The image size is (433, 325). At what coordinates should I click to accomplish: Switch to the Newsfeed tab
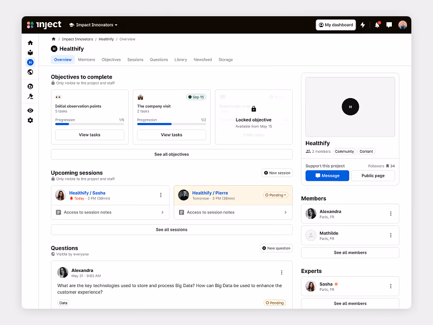pyautogui.click(x=202, y=60)
